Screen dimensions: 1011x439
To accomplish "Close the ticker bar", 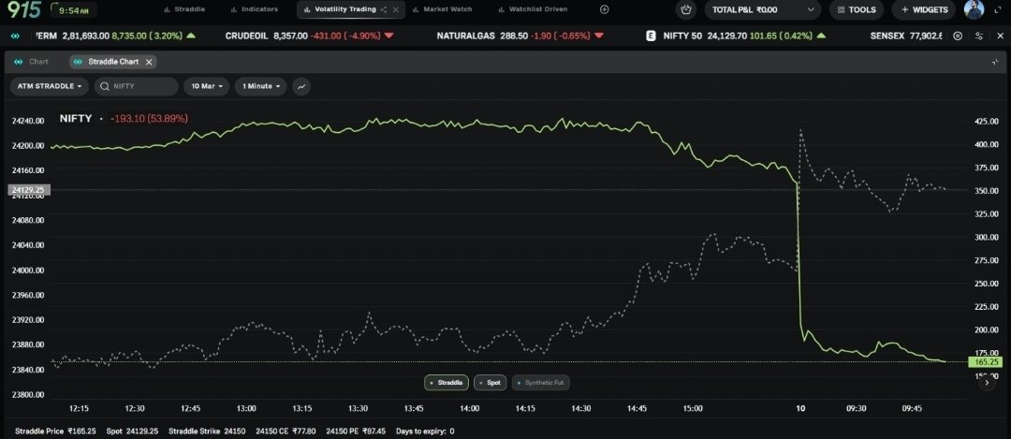I will tap(1000, 37).
